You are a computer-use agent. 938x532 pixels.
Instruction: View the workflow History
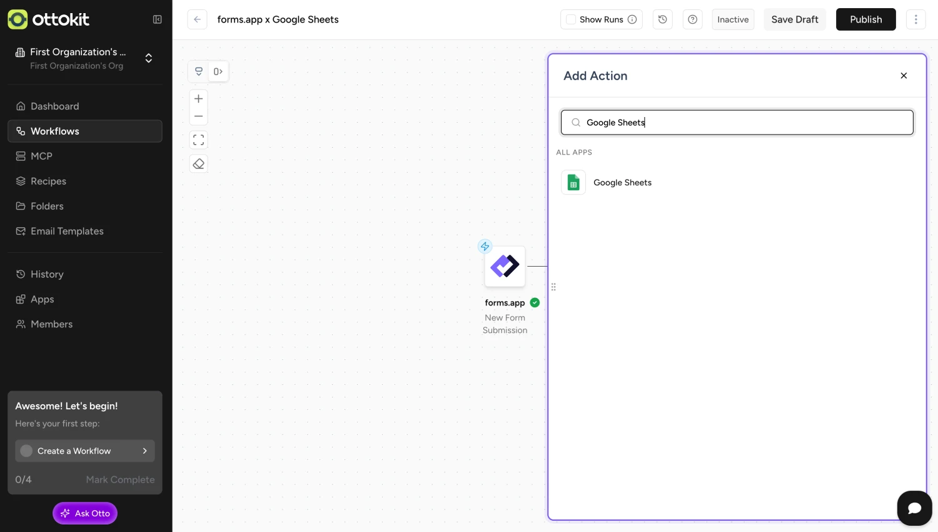click(x=47, y=274)
